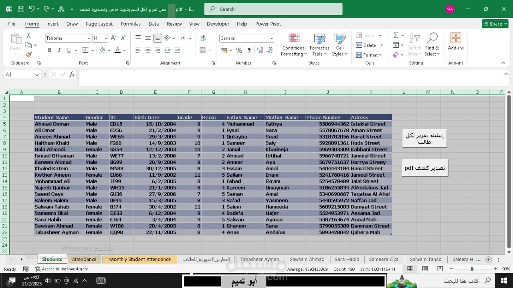Click the Orientation text angle icon
Viewport: 513px width, 288px height.
click(x=168, y=38)
